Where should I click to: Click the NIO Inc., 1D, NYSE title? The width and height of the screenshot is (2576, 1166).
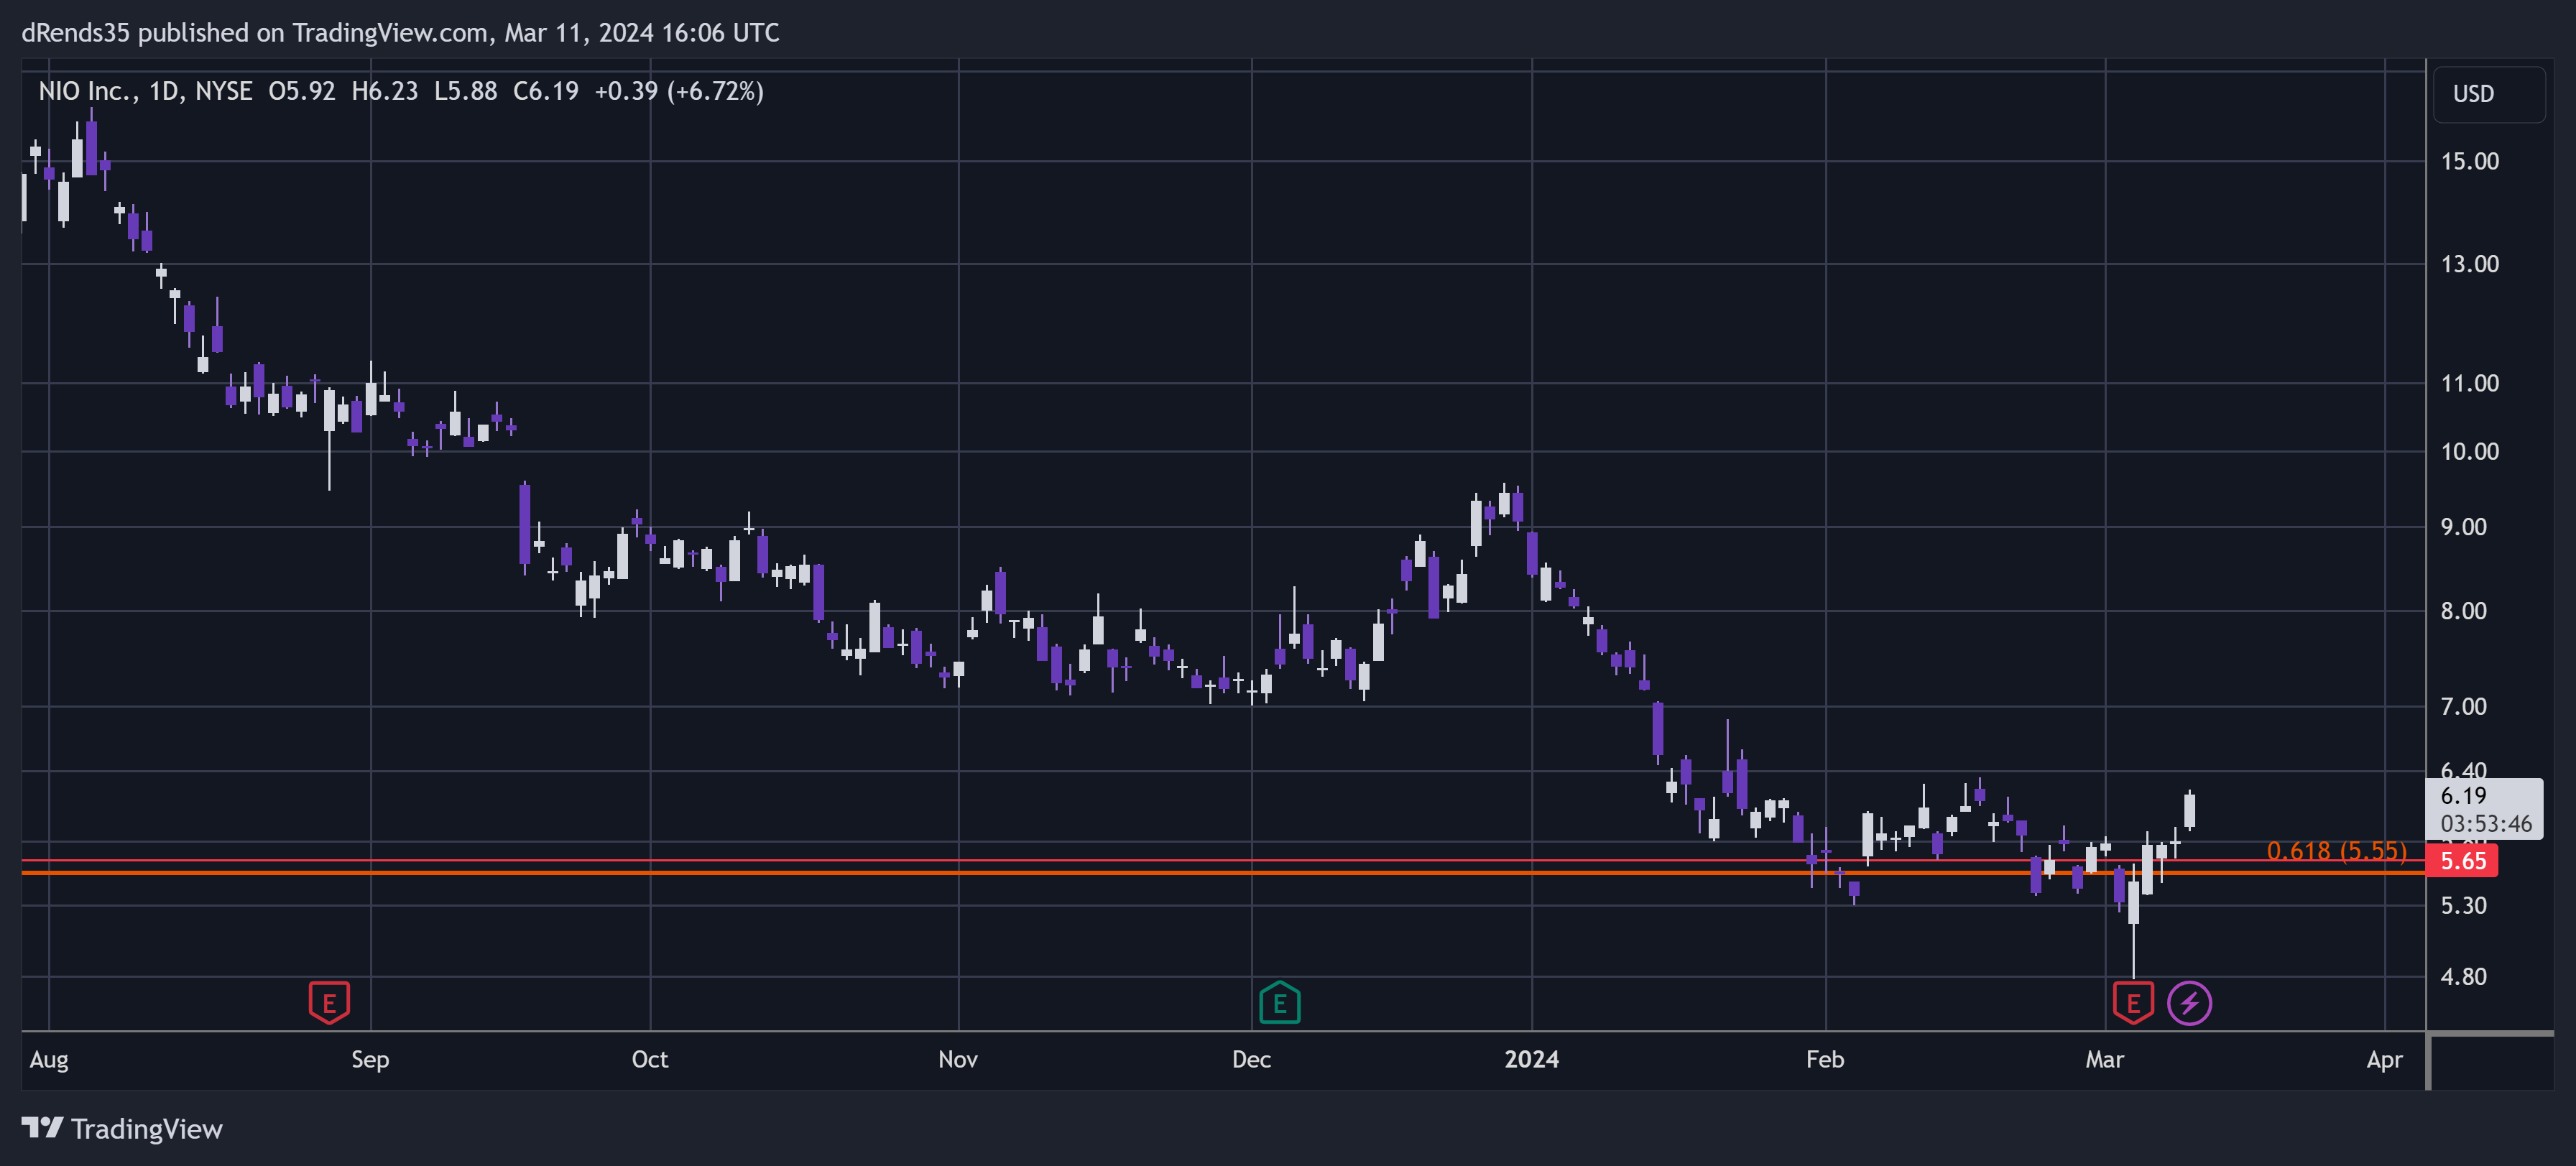[145, 91]
